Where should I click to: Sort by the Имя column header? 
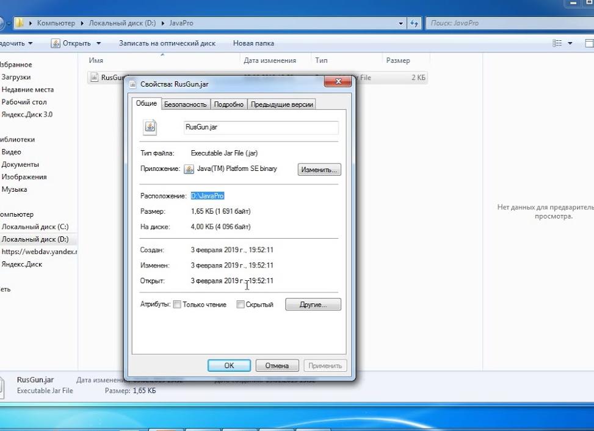pyautogui.click(x=96, y=60)
